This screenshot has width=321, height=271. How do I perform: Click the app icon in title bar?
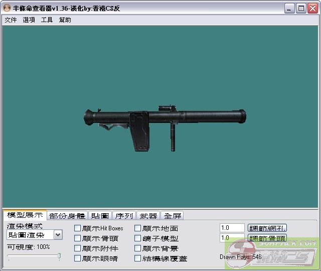tap(7, 8)
